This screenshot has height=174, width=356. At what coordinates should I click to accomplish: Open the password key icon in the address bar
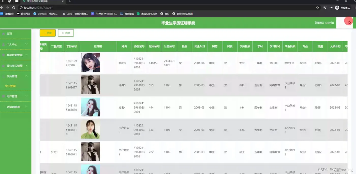pyautogui.click(x=331, y=8)
